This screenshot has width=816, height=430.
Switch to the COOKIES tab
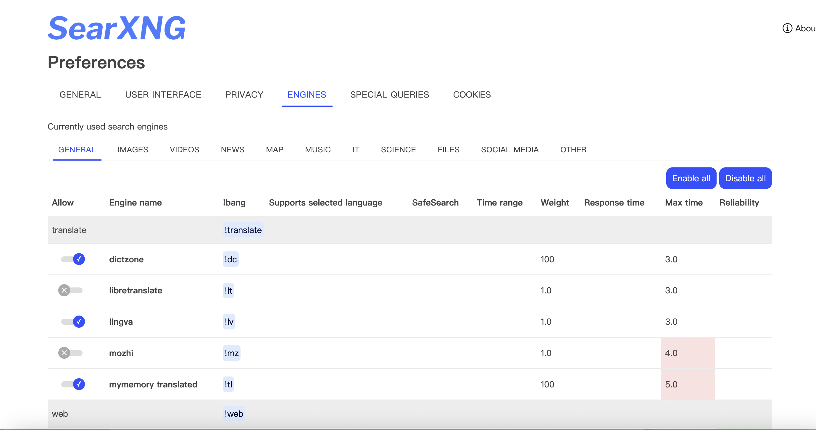472,94
